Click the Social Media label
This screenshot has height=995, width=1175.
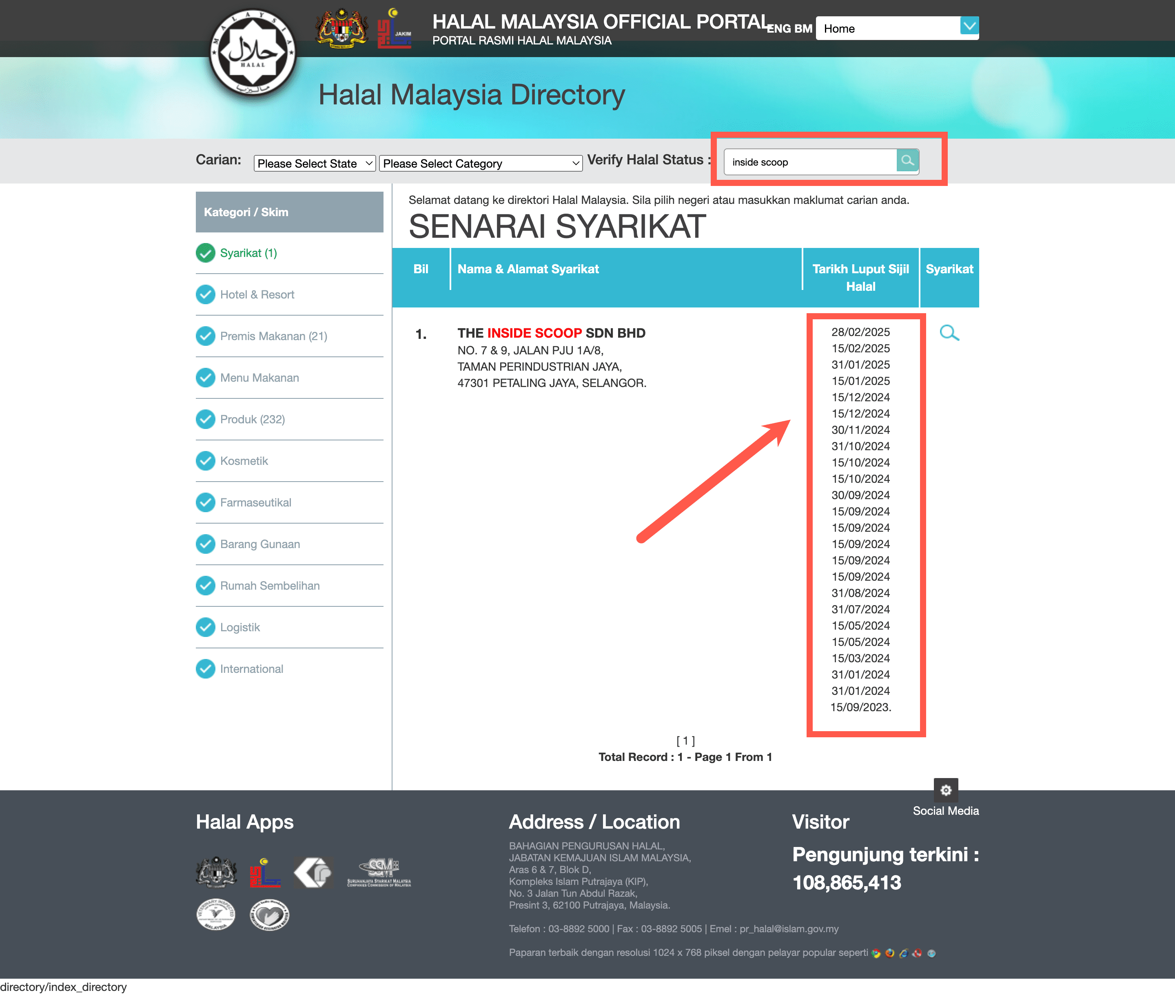point(946,811)
